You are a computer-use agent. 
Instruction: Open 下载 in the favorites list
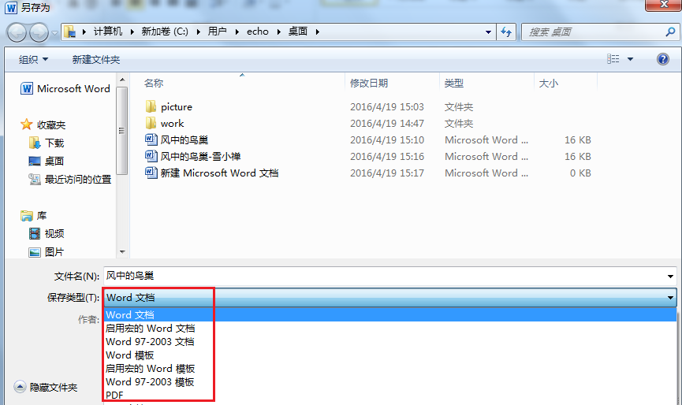point(46,143)
